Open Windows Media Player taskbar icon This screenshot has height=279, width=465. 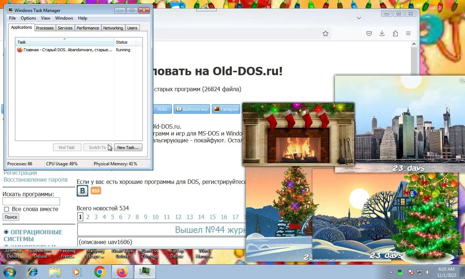click(x=77, y=272)
